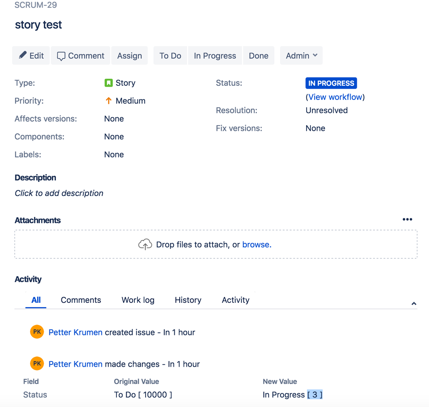The width and height of the screenshot is (429, 407).
Task: Click PK avatar next to 'created issue' entry
Action: coord(37,332)
